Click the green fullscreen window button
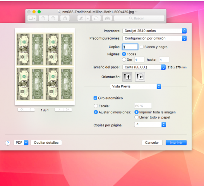The width and height of the screenshot is (204, 186). 39,12
